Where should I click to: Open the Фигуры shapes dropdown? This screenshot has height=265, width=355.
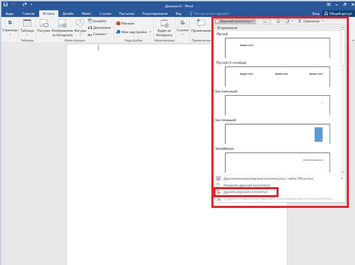point(80,27)
